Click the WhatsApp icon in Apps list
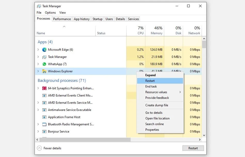The image size is (245, 157). click(44, 64)
